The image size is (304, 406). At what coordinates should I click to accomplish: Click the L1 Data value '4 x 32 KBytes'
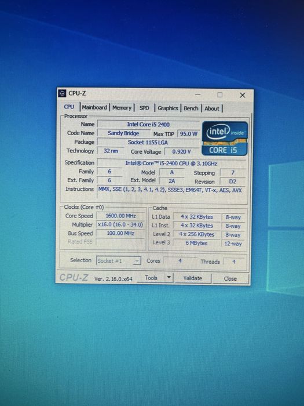click(x=197, y=217)
